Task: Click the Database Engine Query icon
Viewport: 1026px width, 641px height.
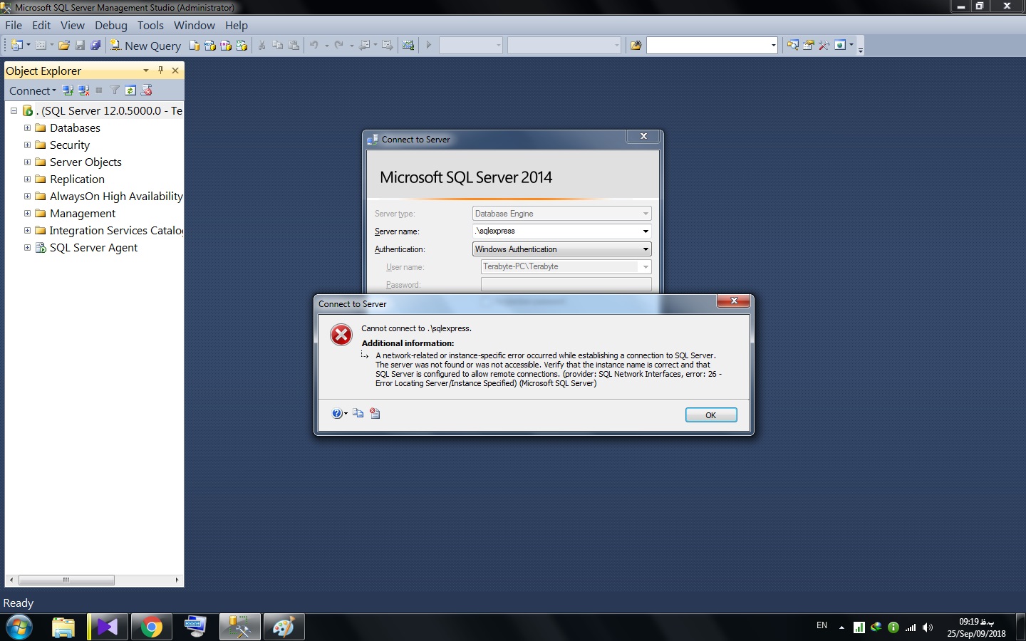Action: point(195,46)
